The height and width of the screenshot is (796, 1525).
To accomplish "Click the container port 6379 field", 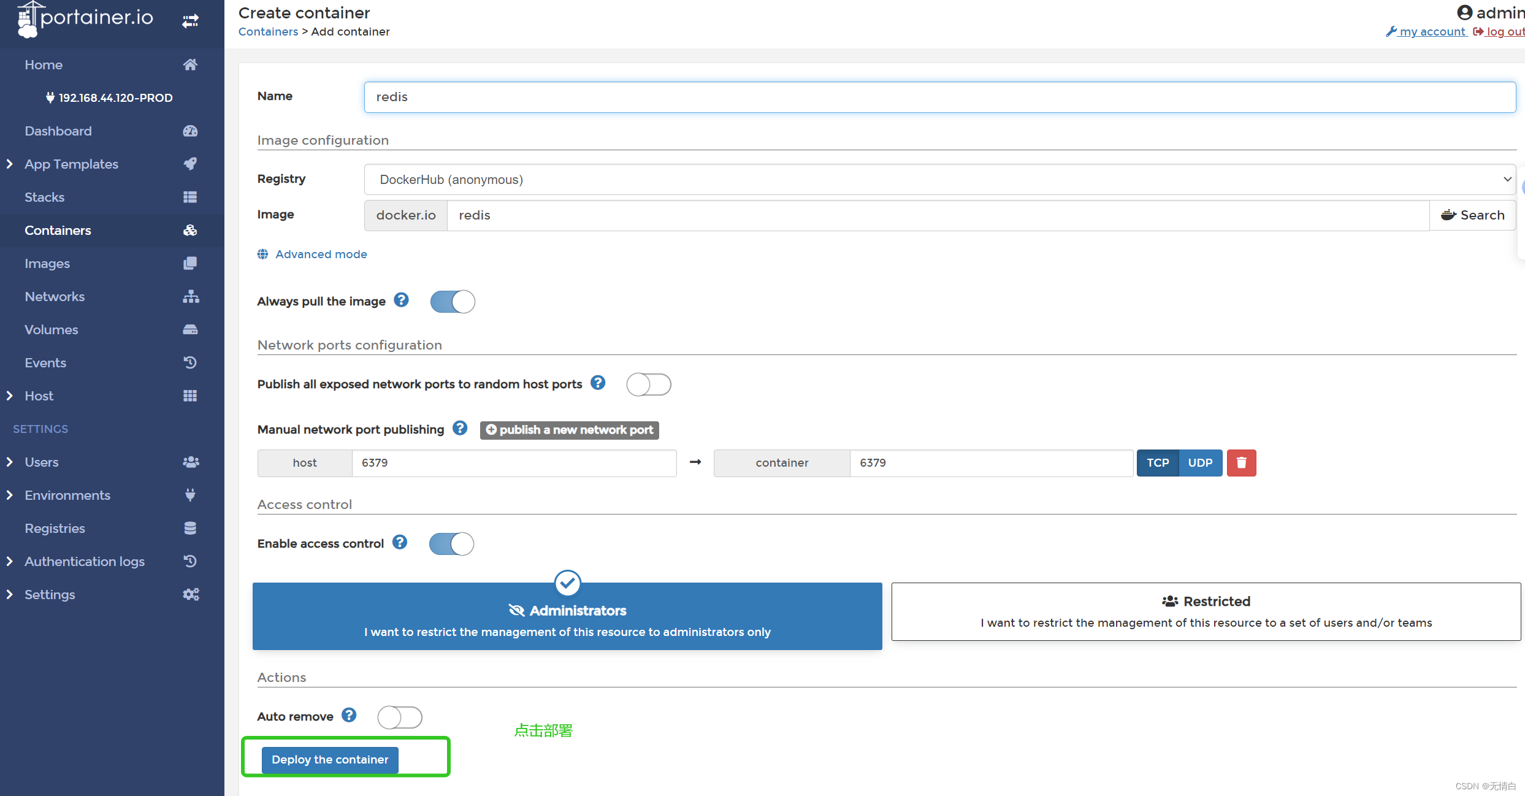I will click(991, 462).
